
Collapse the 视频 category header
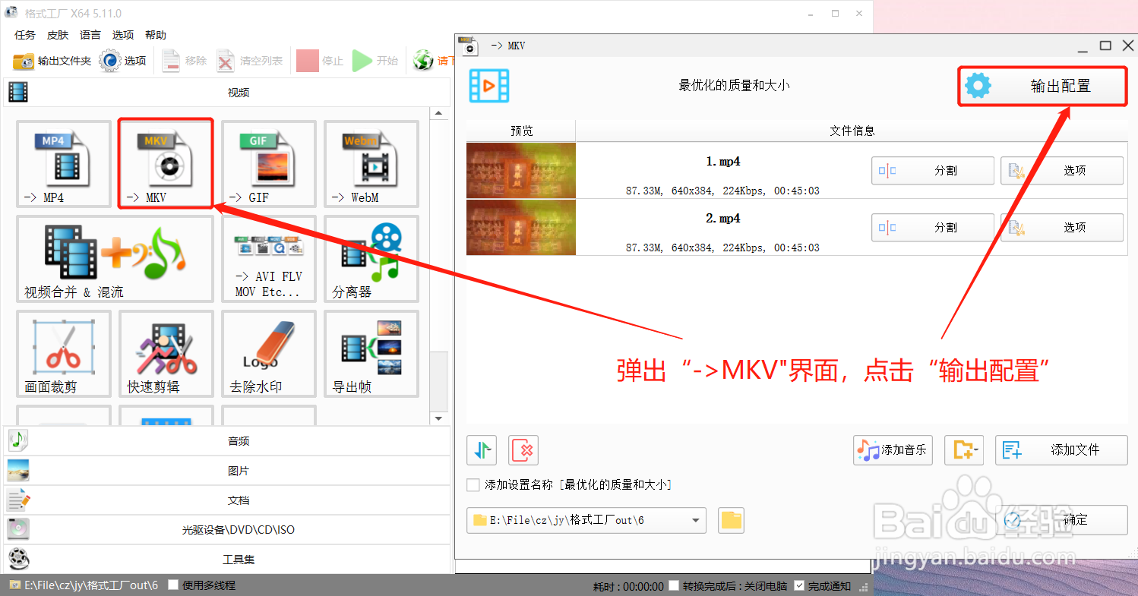(x=226, y=93)
